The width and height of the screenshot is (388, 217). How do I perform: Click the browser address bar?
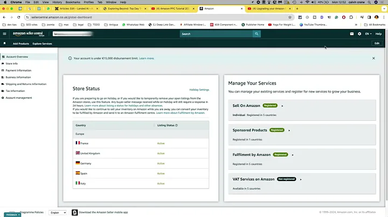158,17
